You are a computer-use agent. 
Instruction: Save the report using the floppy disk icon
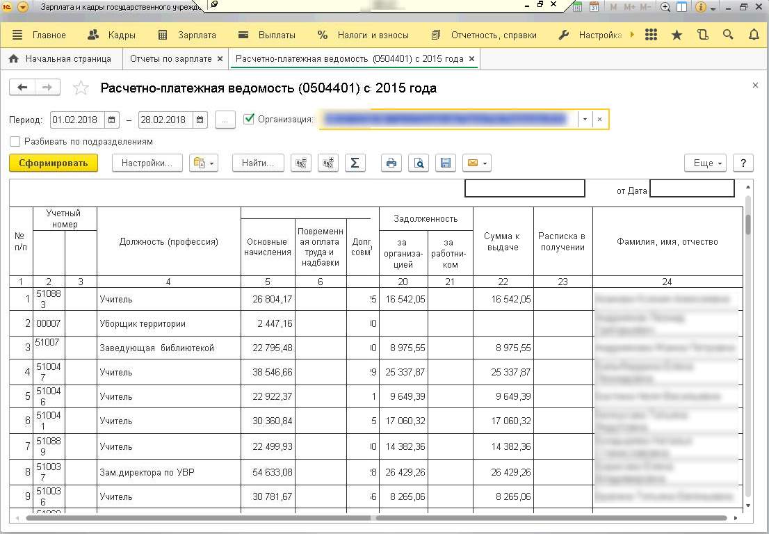[446, 163]
